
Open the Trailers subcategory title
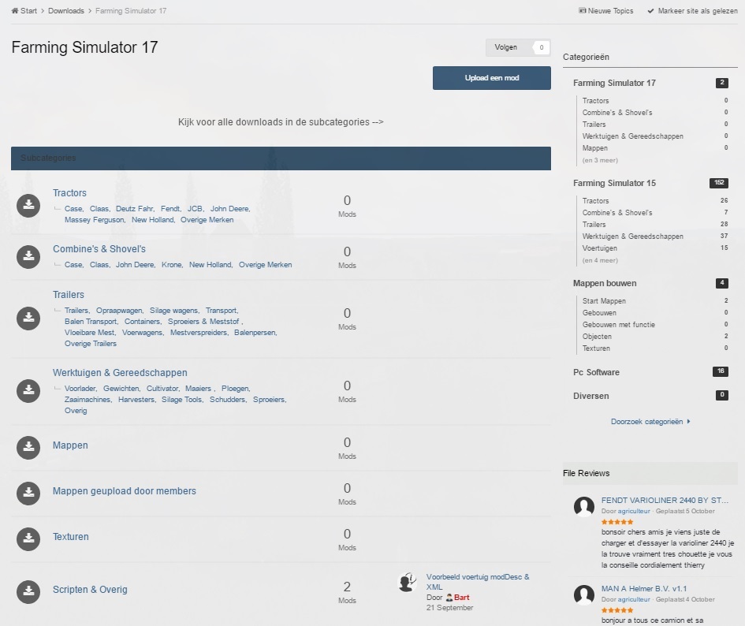(x=69, y=295)
